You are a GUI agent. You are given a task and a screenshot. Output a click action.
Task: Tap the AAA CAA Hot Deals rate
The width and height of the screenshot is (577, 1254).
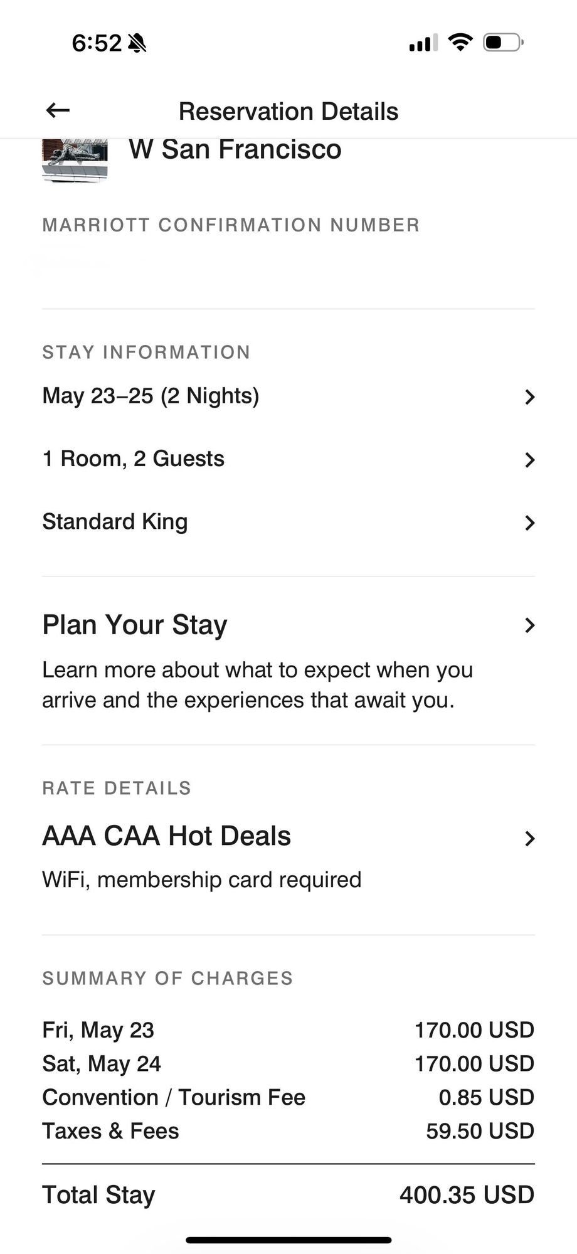point(167,836)
